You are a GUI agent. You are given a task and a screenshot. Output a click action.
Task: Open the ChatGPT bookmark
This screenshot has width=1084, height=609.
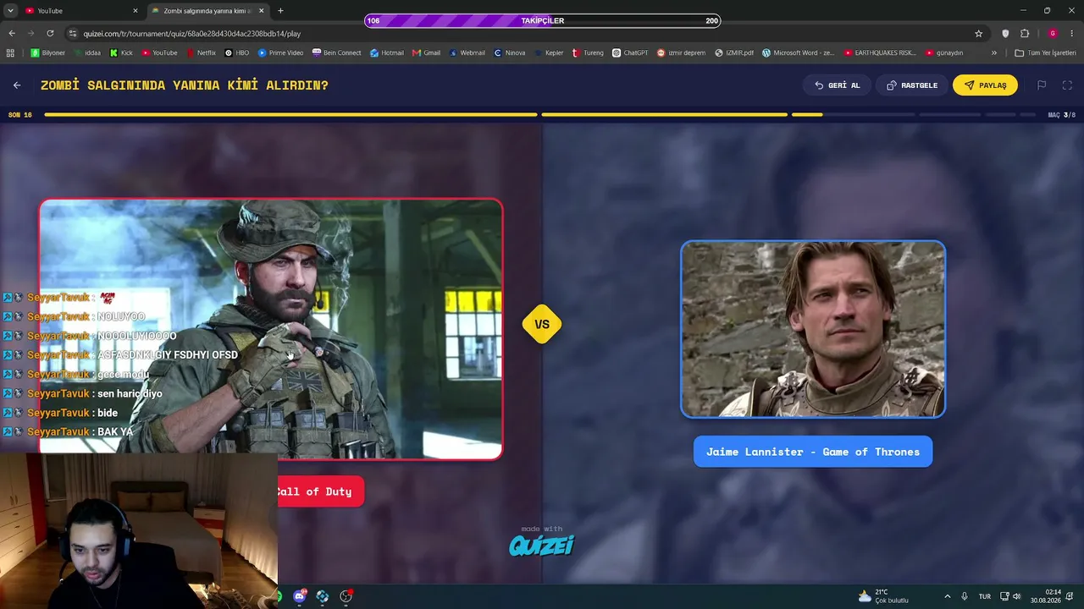[x=630, y=52]
